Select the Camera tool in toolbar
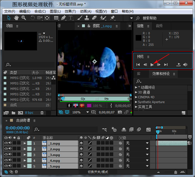The width and height of the screenshot is (195, 177). coord(40,18)
